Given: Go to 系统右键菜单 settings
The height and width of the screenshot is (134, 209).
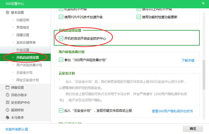Looking at the screenshot, I should click(26, 43).
